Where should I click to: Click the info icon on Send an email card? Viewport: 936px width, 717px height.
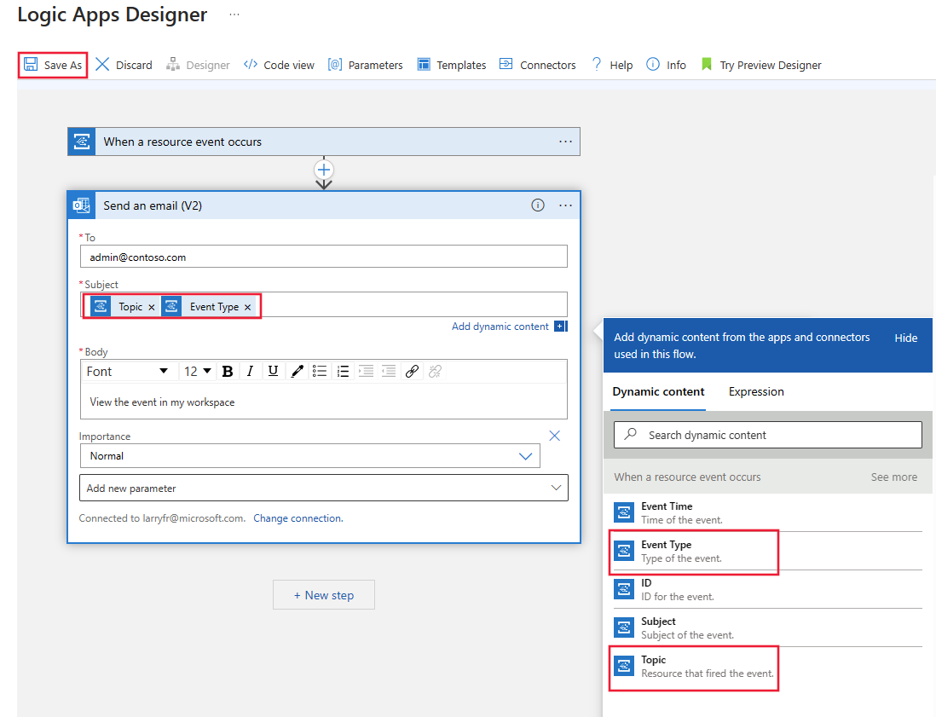tap(537, 205)
